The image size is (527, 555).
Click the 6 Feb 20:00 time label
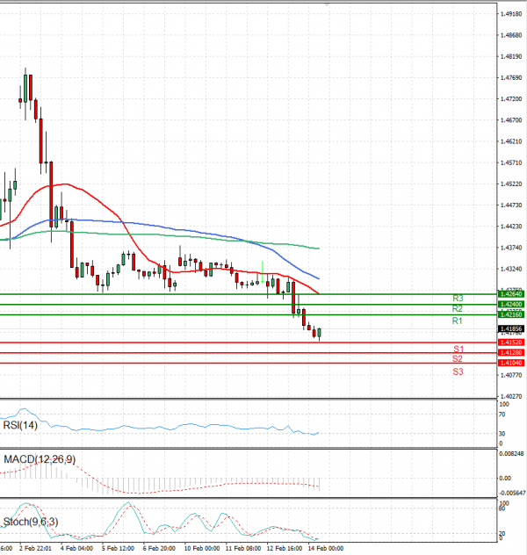(x=159, y=548)
